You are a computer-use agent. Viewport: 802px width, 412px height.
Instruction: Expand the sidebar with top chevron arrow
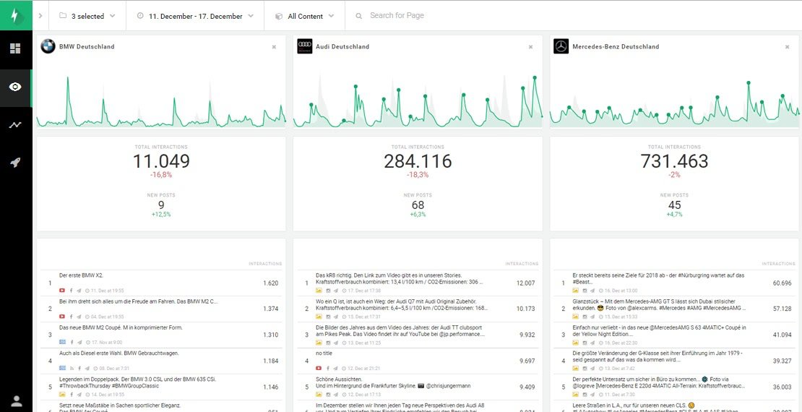pyautogui.click(x=40, y=16)
